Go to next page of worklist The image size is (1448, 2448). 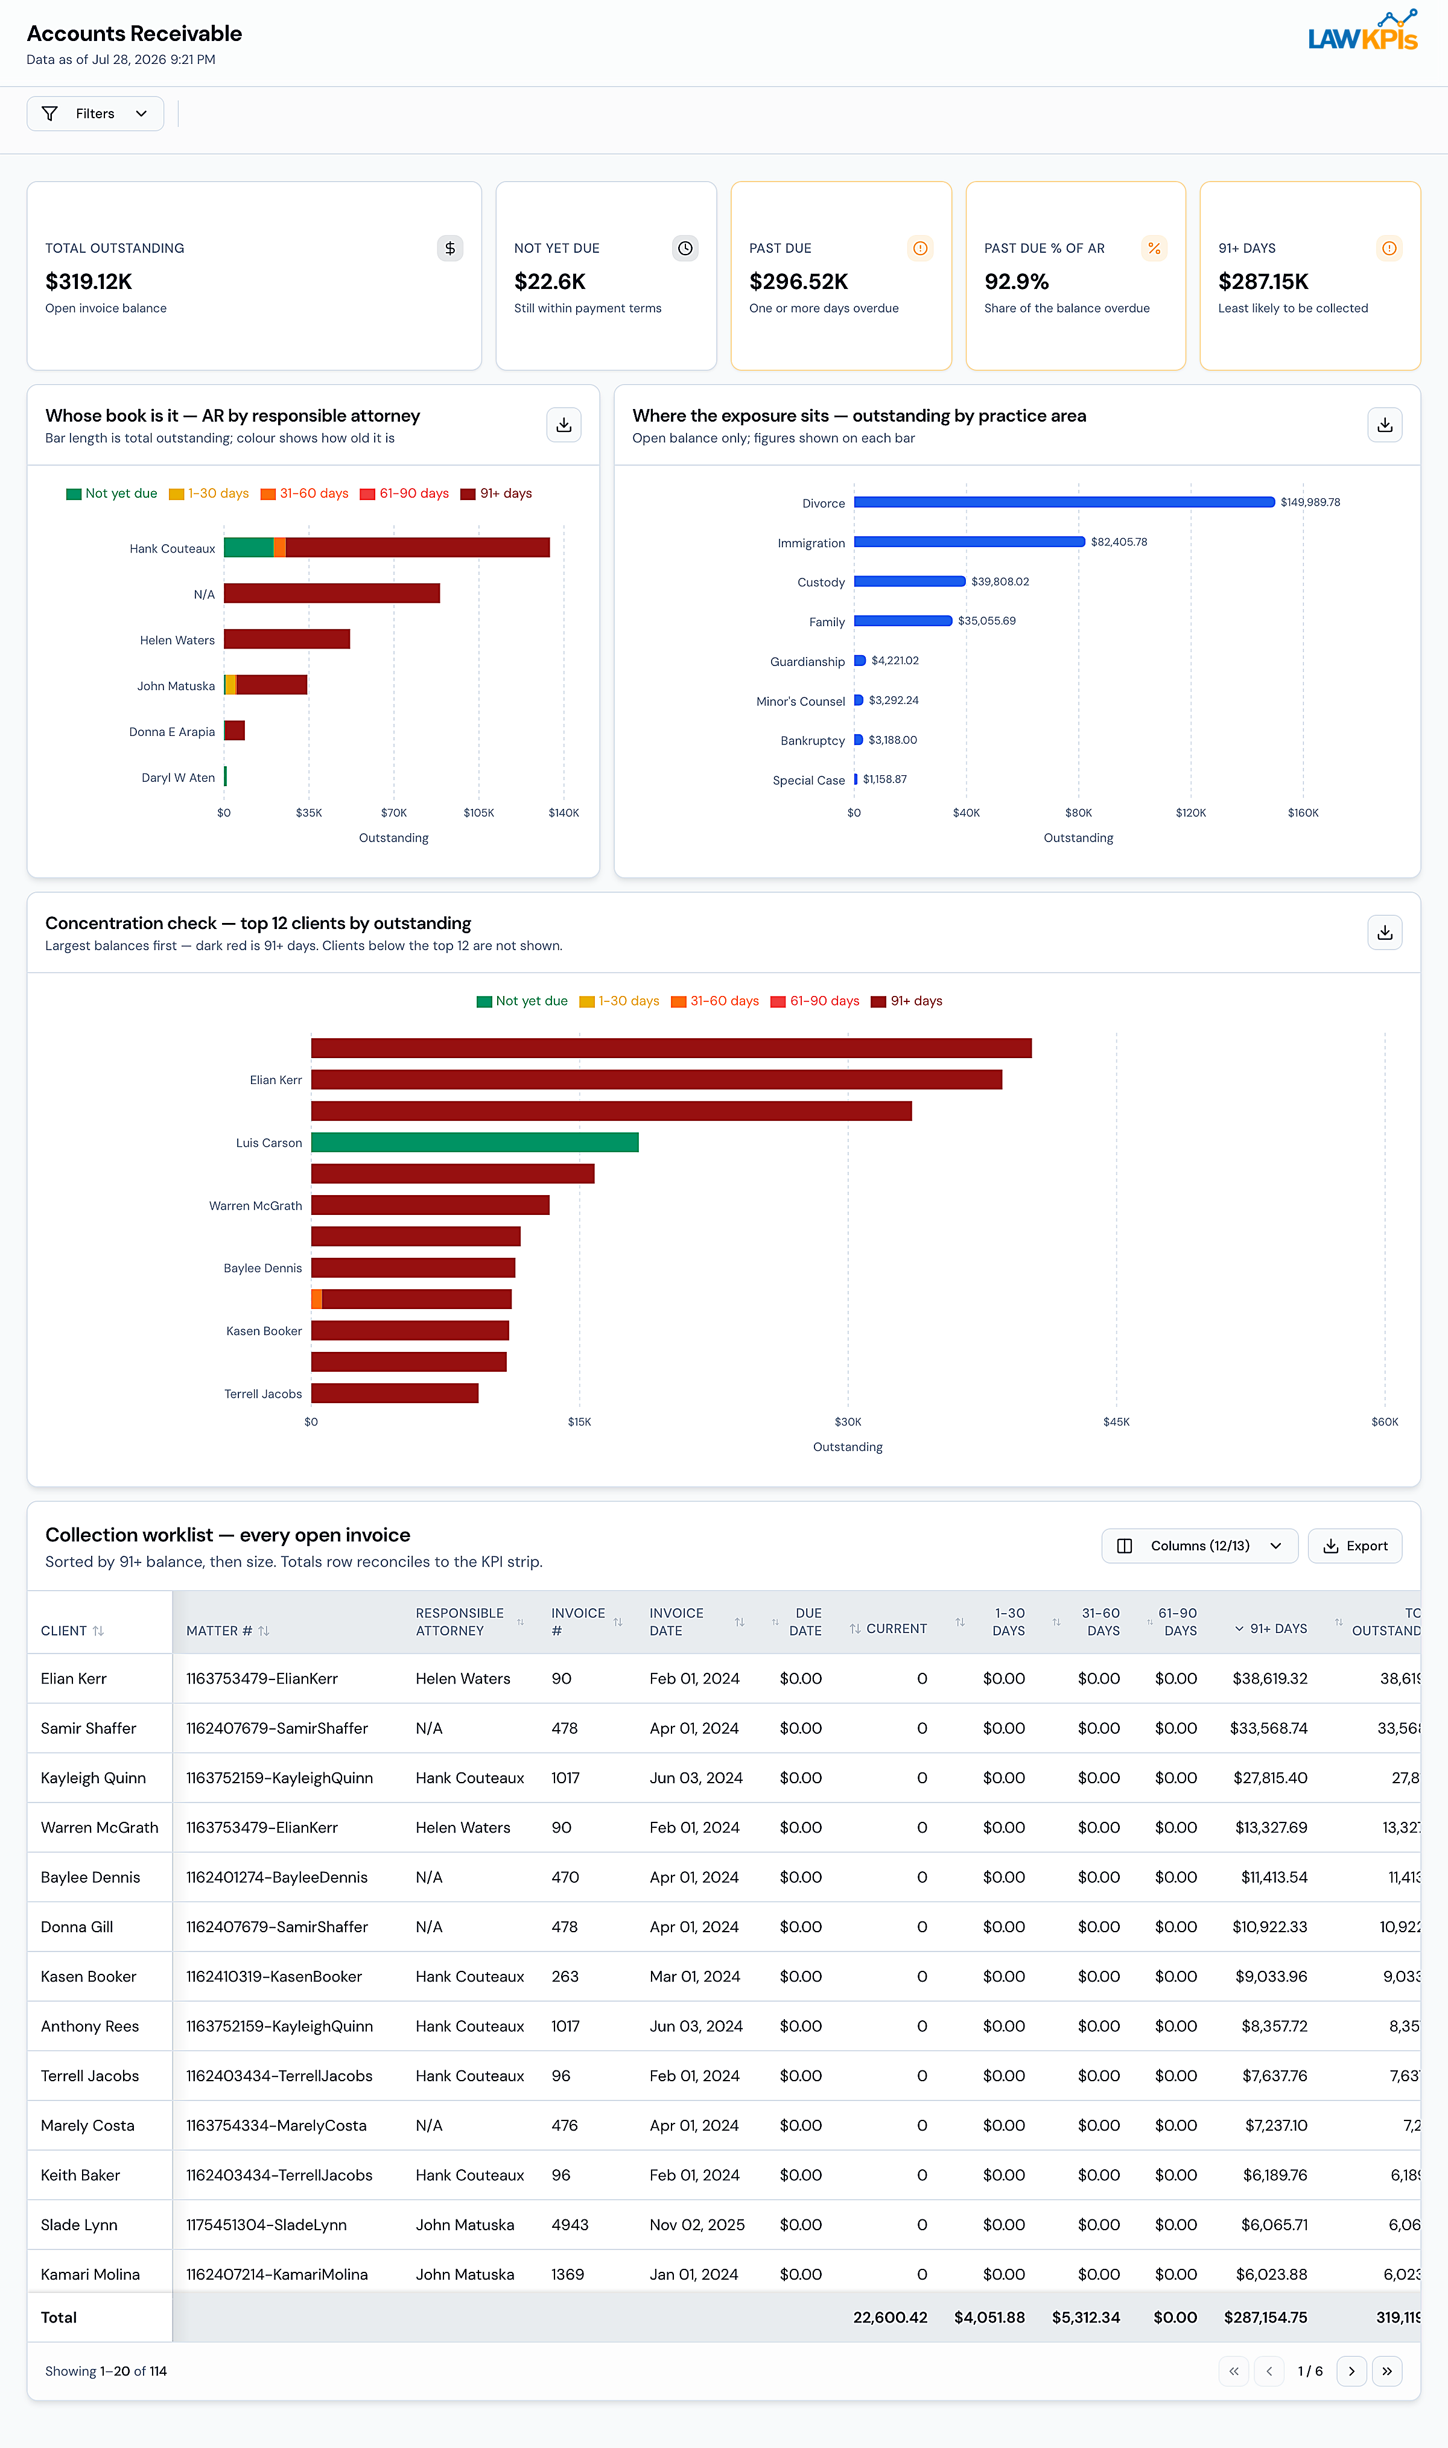pyautogui.click(x=1351, y=2371)
